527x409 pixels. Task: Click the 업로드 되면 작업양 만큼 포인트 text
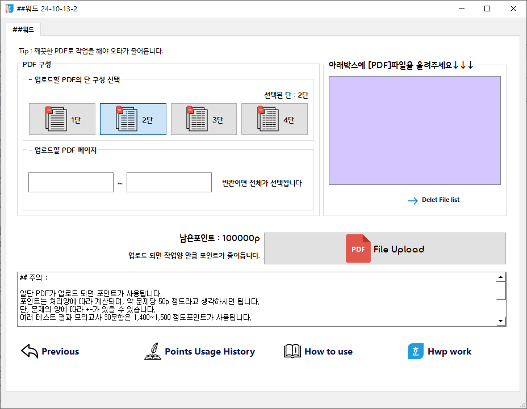click(x=194, y=256)
